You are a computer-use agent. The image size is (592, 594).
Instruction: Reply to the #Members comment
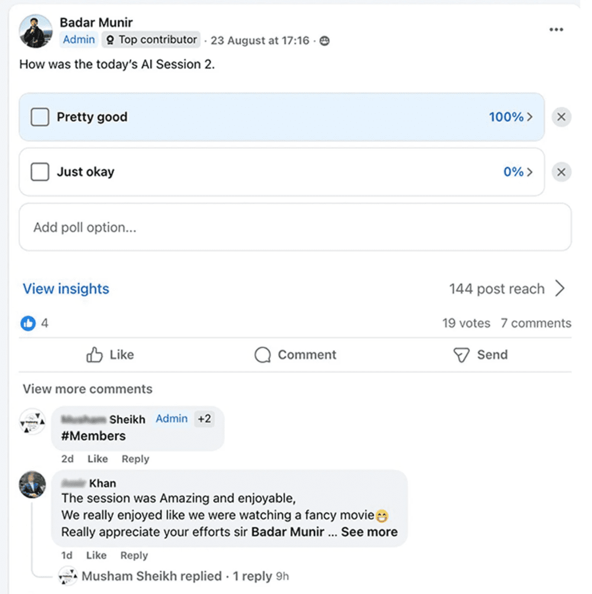click(x=135, y=459)
